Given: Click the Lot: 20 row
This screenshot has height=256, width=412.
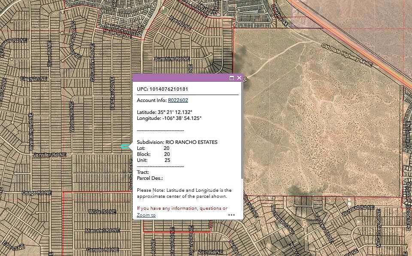Looking at the screenshot, I should [x=153, y=148].
